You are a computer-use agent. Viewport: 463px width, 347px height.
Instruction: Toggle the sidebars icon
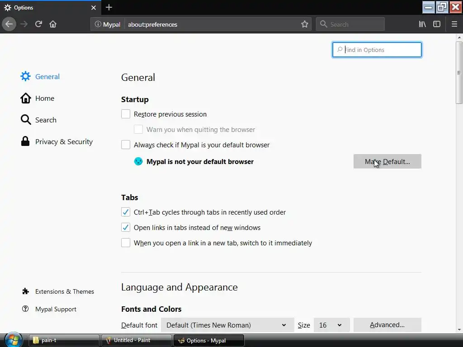[437, 24]
